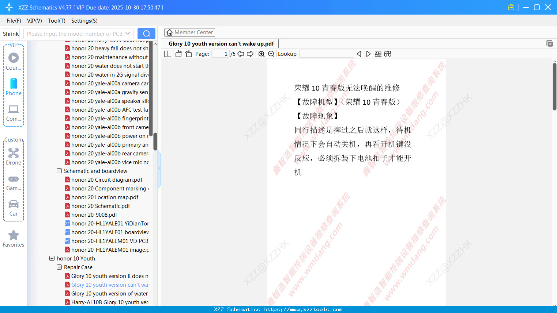Click the yellow briefcase icon in title bar

tap(511, 7)
